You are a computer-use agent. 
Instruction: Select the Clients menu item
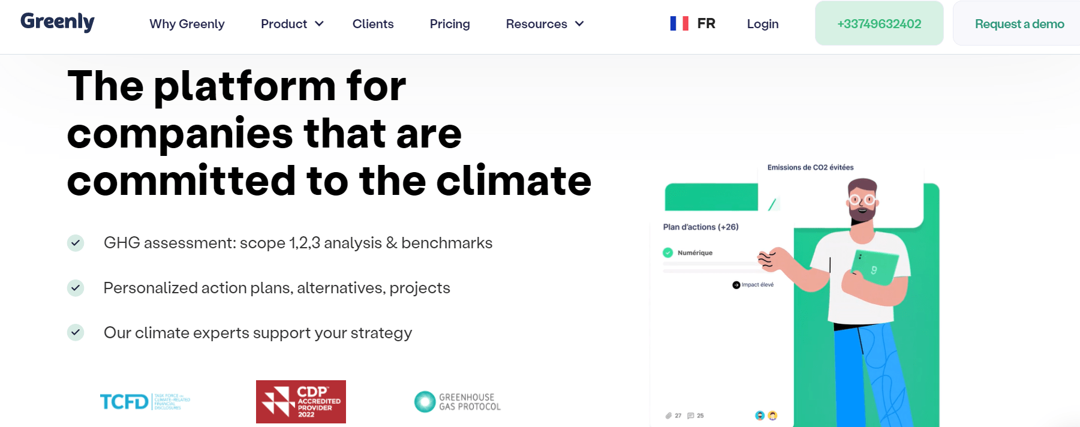372,24
